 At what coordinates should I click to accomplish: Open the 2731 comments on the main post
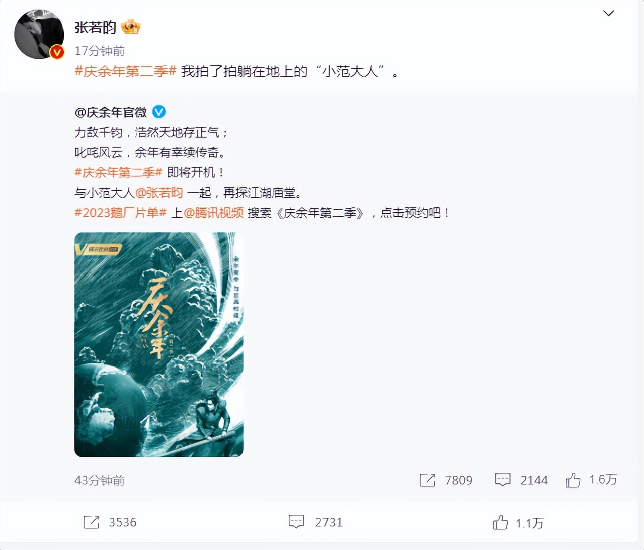[x=315, y=522]
